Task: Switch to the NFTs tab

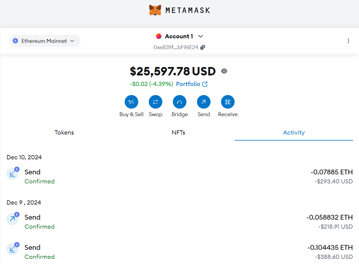Action: point(178,132)
